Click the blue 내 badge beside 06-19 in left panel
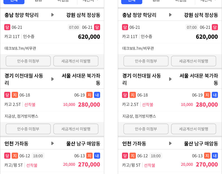 pyautogui.click(x=97, y=95)
